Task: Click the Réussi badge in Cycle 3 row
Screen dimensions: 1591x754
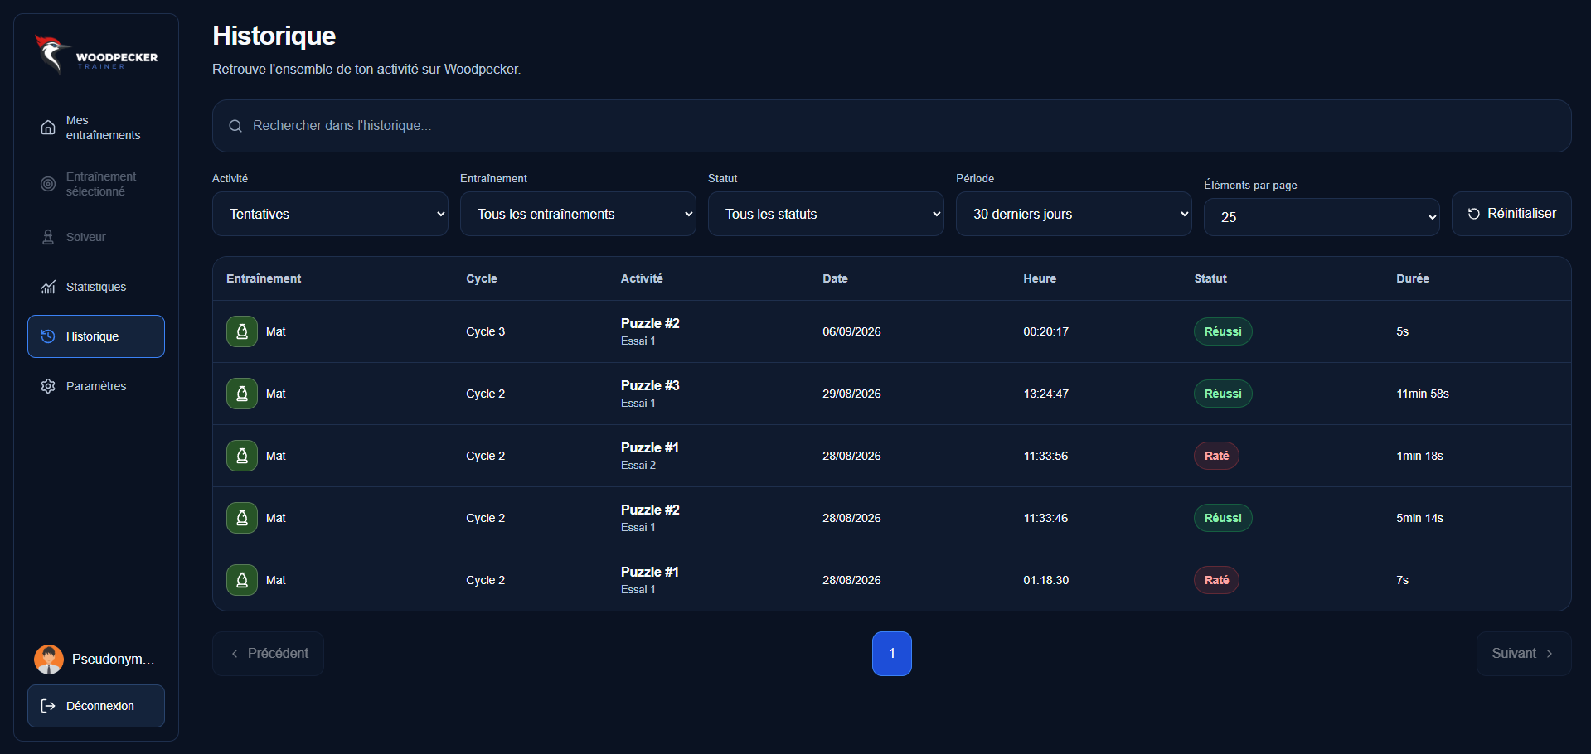Action: click(1223, 331)
